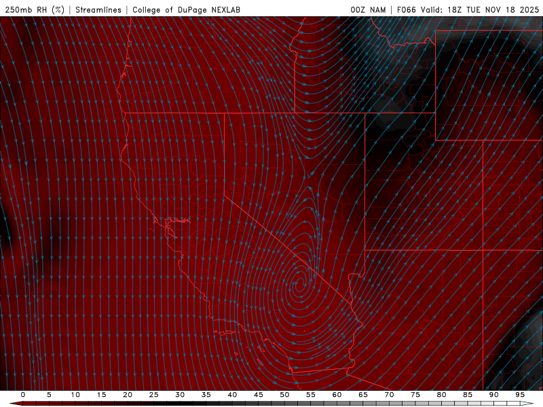Click the '95' color scale label
543x407 pixels.
(x=520, y=395)
